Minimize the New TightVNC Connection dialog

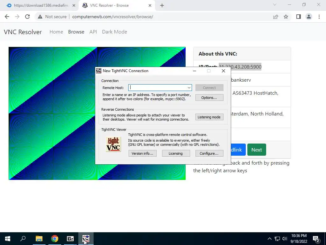tap(195, 71)
